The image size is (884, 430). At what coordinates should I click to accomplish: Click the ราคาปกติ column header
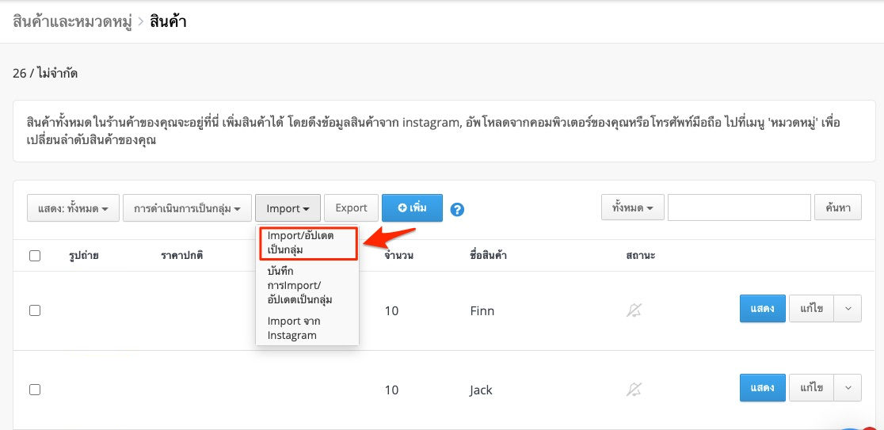(x=181, y=256)
